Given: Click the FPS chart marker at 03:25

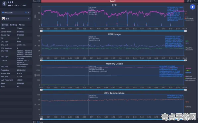Looking at the screenshot, I should pos(89,16).
